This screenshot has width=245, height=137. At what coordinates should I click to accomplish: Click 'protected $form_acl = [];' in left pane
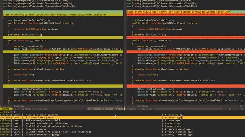pos(25,35)
